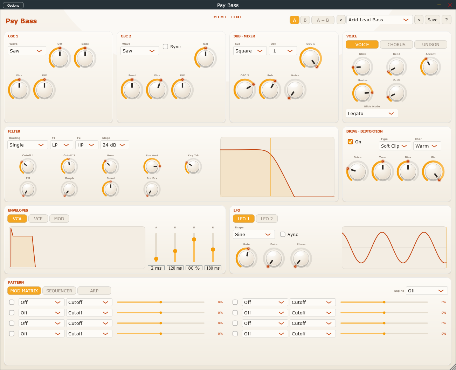Click the Bend knob in Voice panel
This screenshot has height=370, width=456.
click(396, 66)
